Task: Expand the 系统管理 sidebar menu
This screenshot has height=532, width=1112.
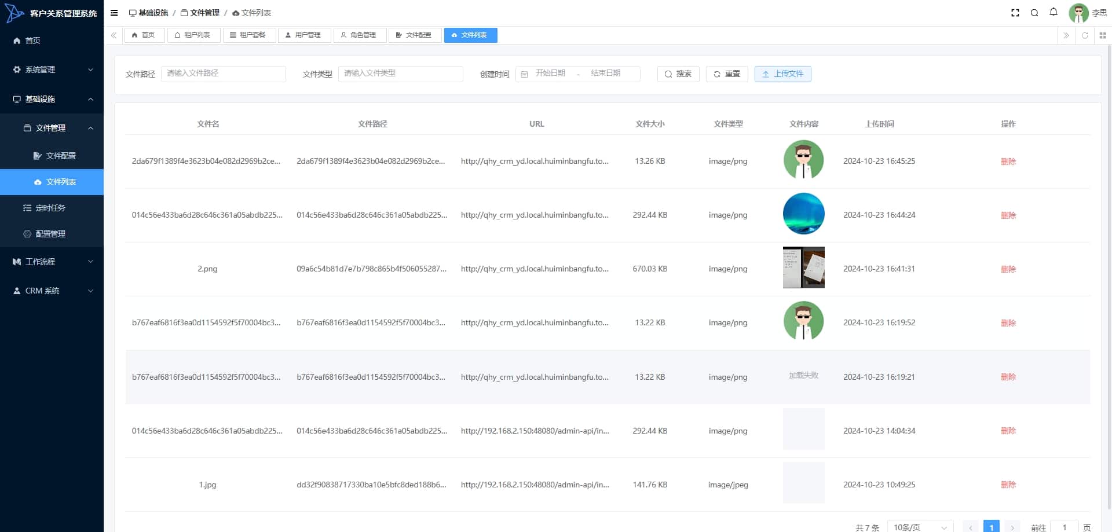Action: 52,69
